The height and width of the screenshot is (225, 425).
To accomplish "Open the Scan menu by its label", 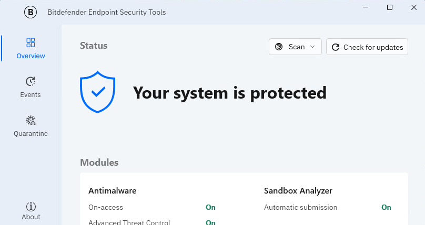I will [x=297, y=47].
